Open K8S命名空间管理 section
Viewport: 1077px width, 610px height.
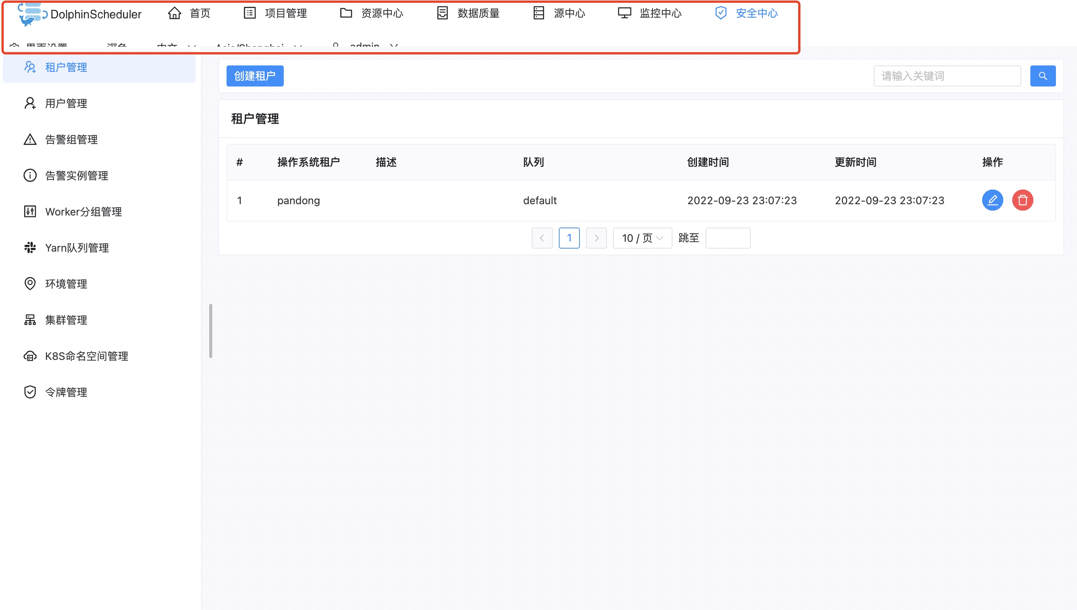pos(87,356)
